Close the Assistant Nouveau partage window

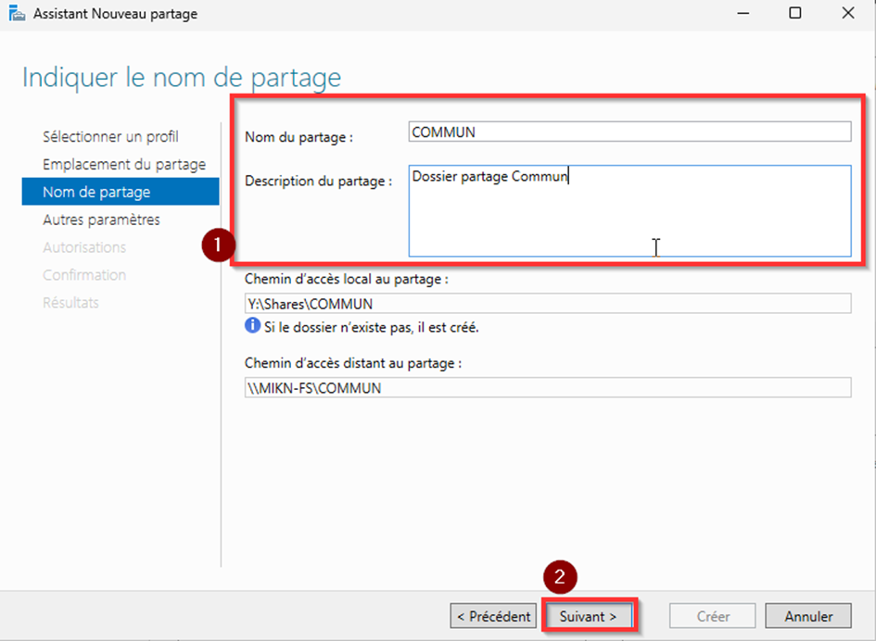coord(848,14)
